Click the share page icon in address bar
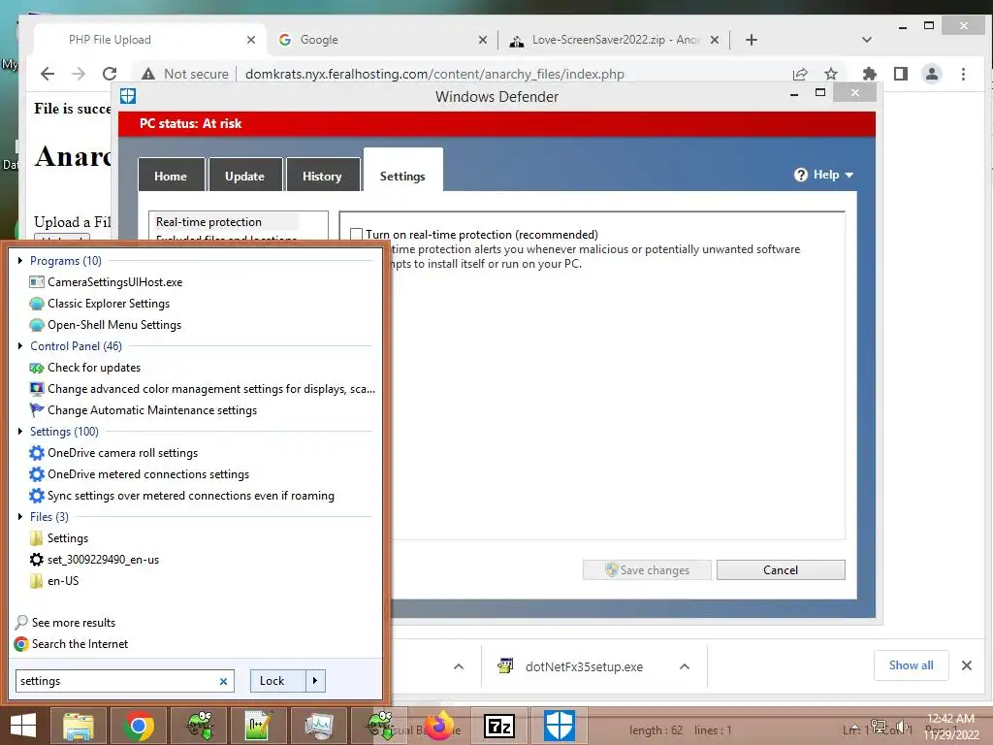 tap(800, 74)
